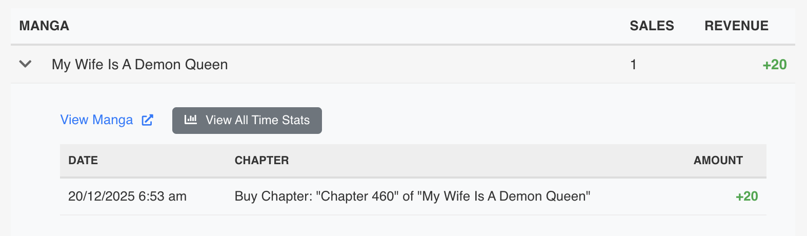Click the sales count of 1
The height and width of the screenshot is (236, 807).
(633, 65)
